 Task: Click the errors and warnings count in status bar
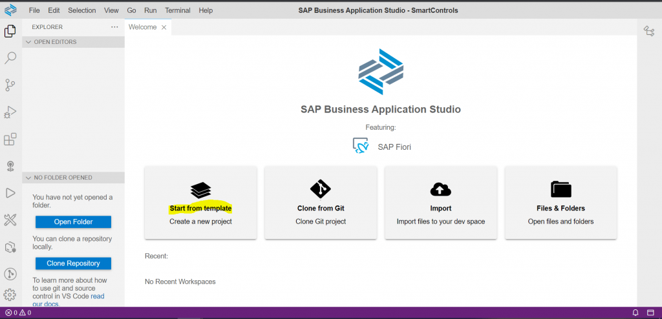[17, 313]
